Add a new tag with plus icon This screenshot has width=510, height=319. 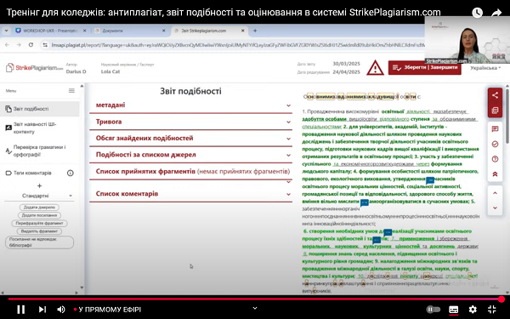tap(39, 185)
